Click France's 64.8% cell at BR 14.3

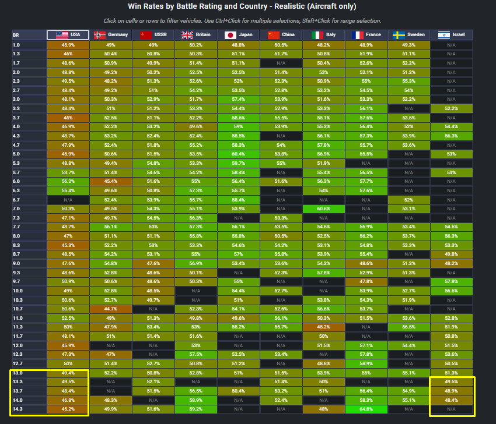(366, 409)
